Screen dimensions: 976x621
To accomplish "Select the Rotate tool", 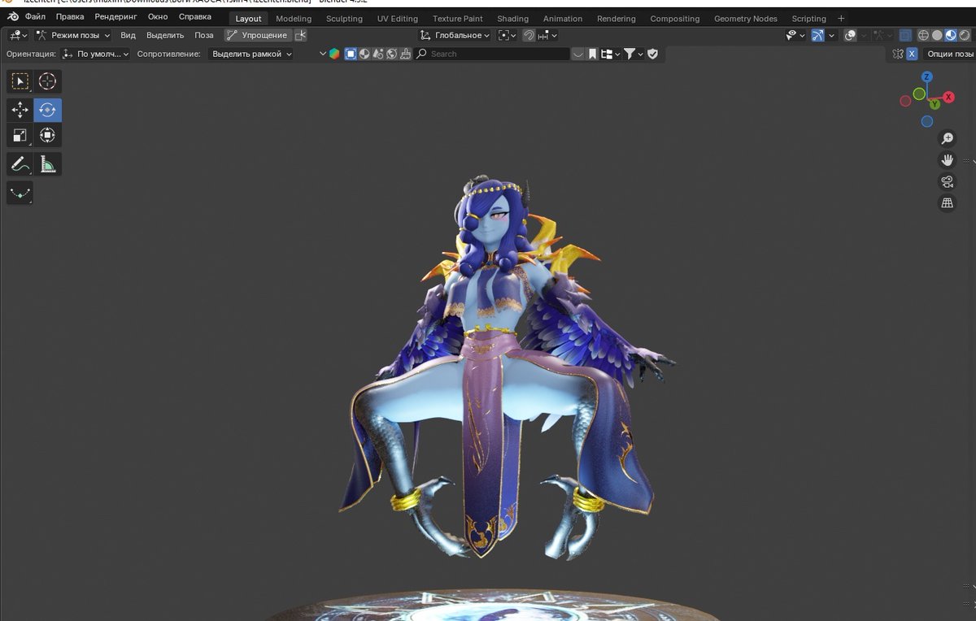I will 47,110.
